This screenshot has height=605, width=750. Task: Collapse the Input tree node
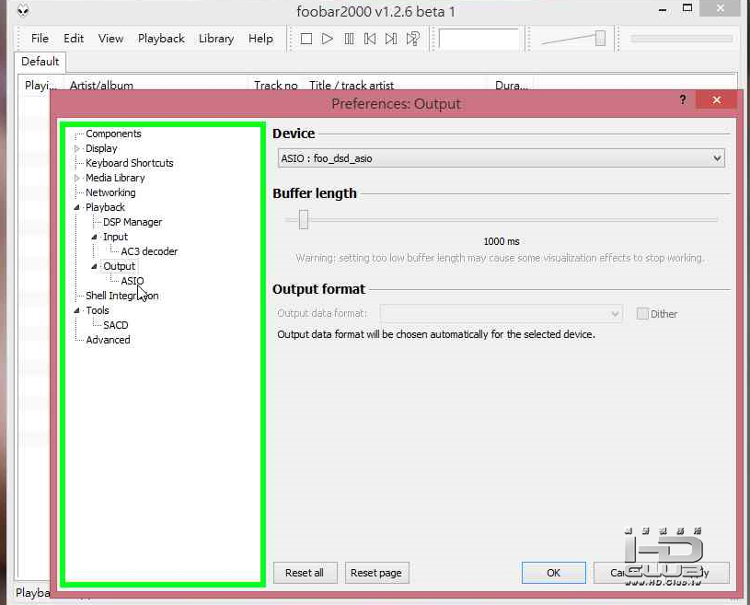coord(94,237)
